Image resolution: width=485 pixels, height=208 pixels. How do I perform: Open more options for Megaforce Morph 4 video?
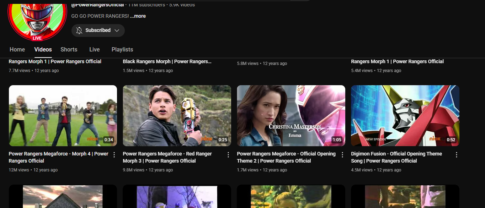[x=114, y=155]
